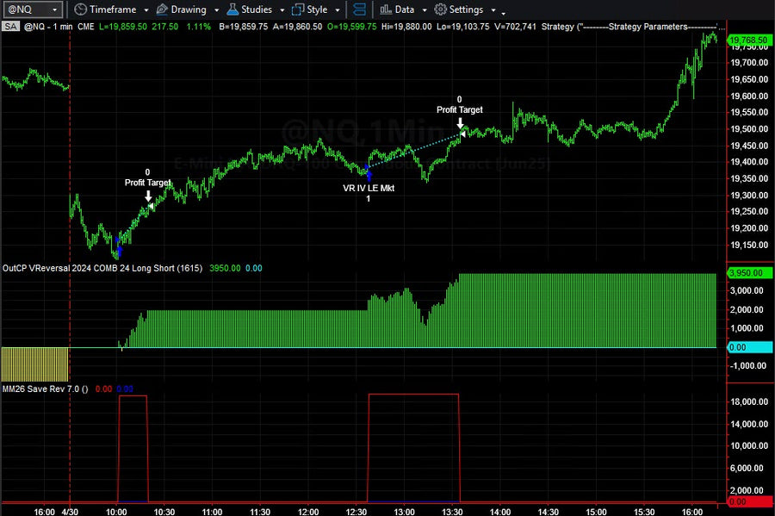Image resolution: width=775 pixels, height=516 pixels.
Task: Open the Studies menu
Action: coord(250,9)
